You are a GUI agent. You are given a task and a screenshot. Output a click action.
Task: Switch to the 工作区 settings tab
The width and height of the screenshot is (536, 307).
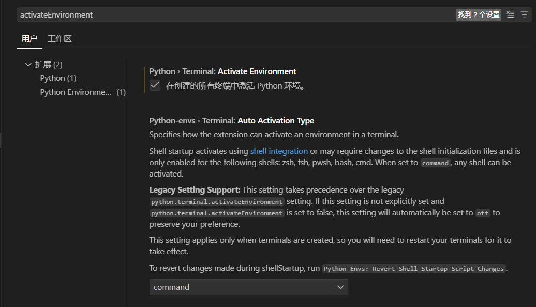[x=59, y=39]
